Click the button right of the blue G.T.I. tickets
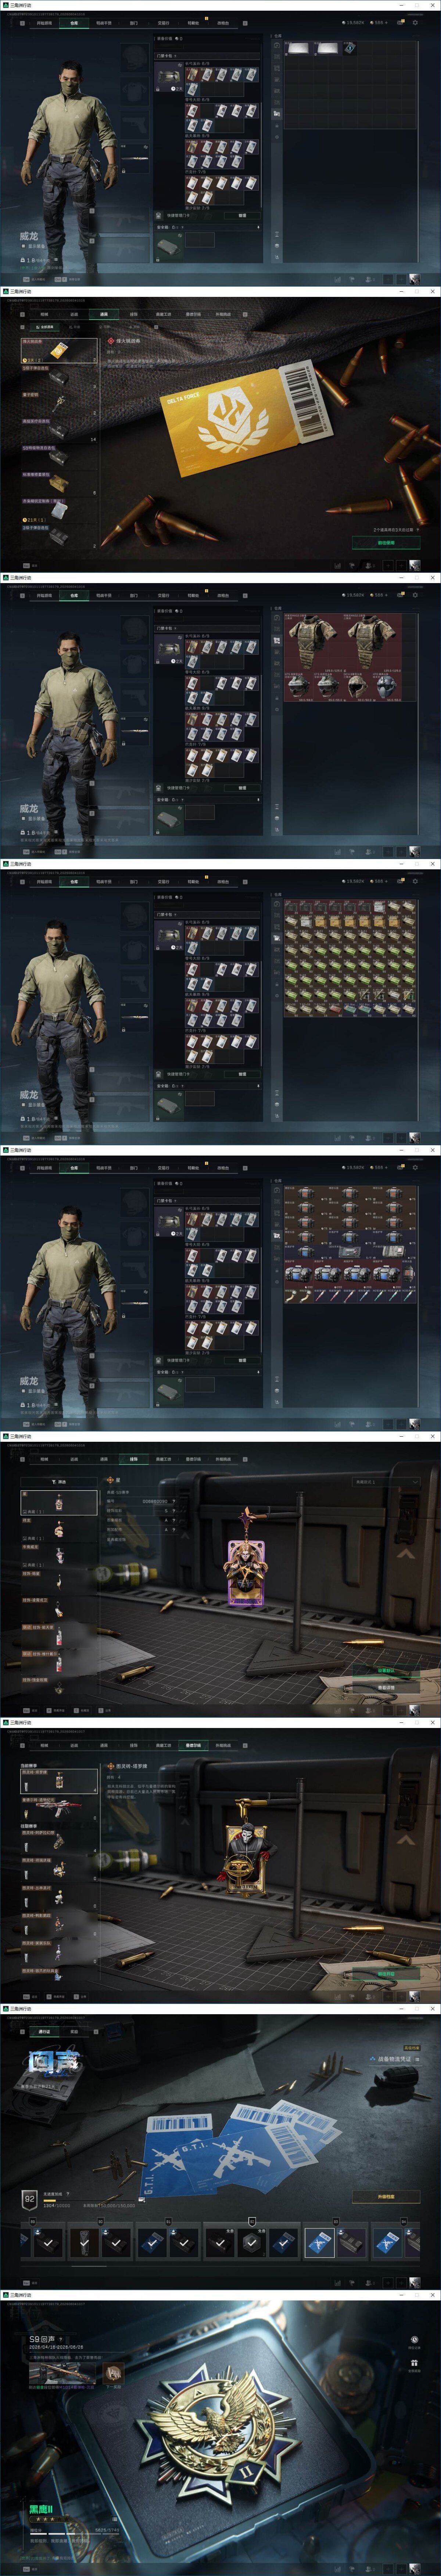The image size is (441, 2576). [x=386, y=2197]
